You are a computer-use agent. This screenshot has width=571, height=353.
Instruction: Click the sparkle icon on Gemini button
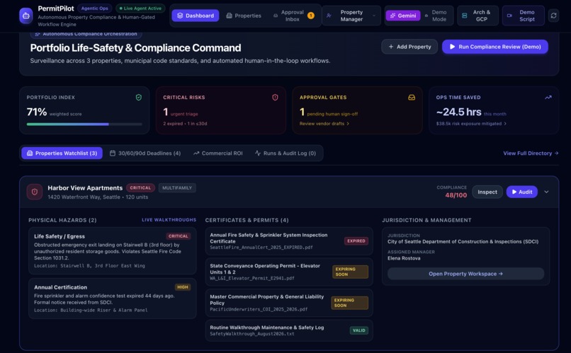click(x=392, y=16)
